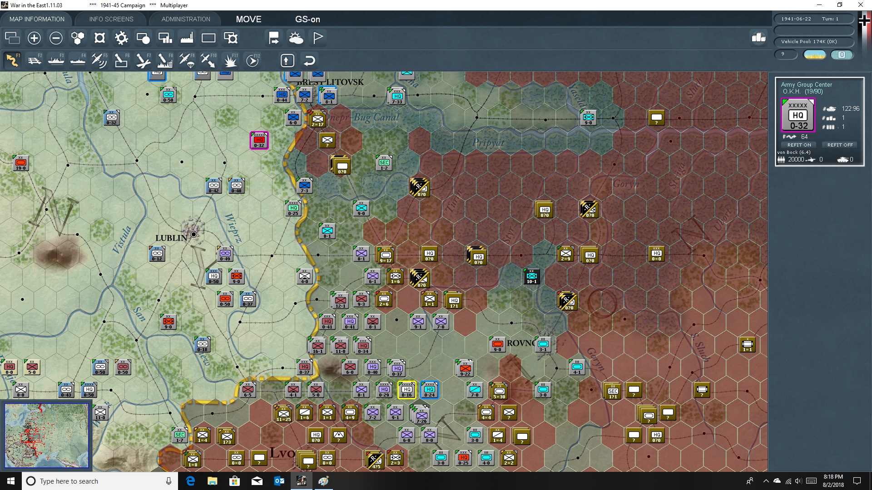The width and height of the screenshot is (872, 490).
Task: Click the fort level square-bracket icon
Action: click(99, 38)
